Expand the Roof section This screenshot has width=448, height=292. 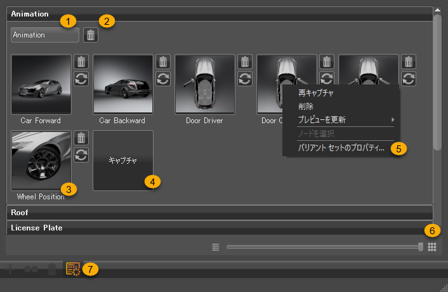point(220,213)
